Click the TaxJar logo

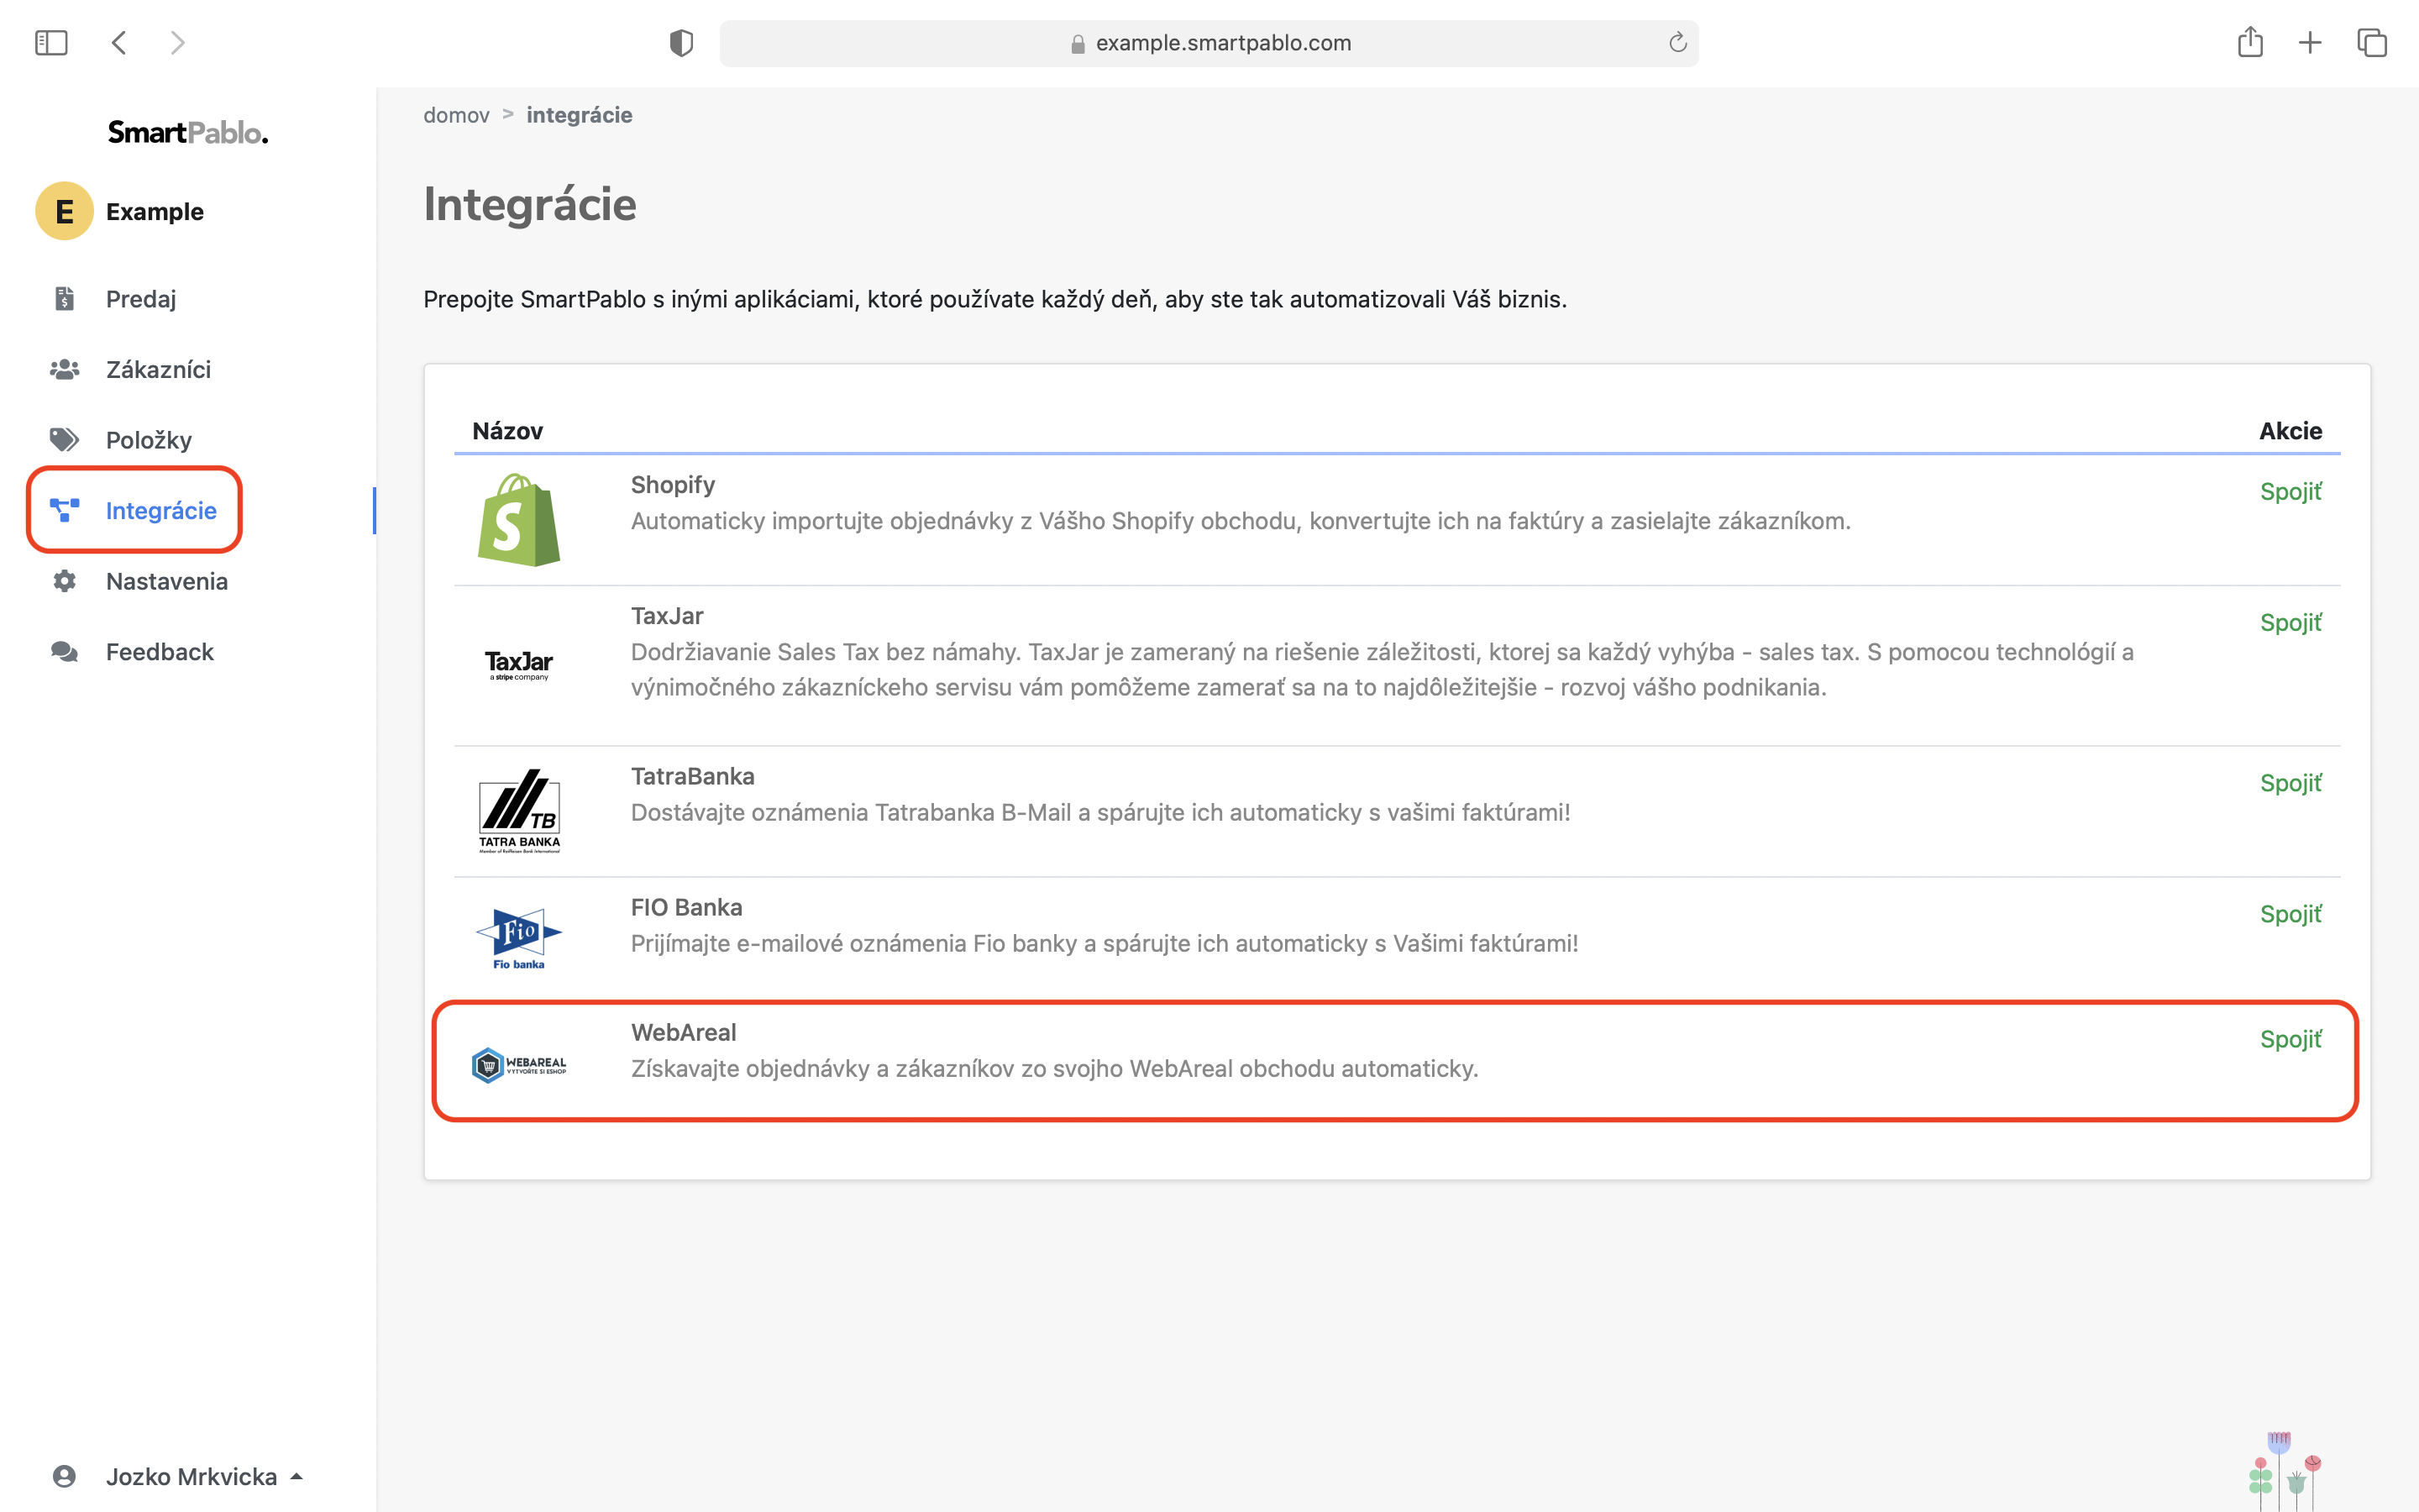click(519, 665)
